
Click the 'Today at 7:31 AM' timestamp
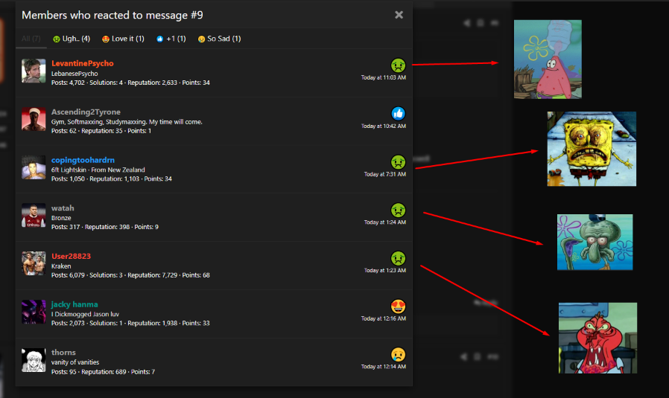click(385, 174)
